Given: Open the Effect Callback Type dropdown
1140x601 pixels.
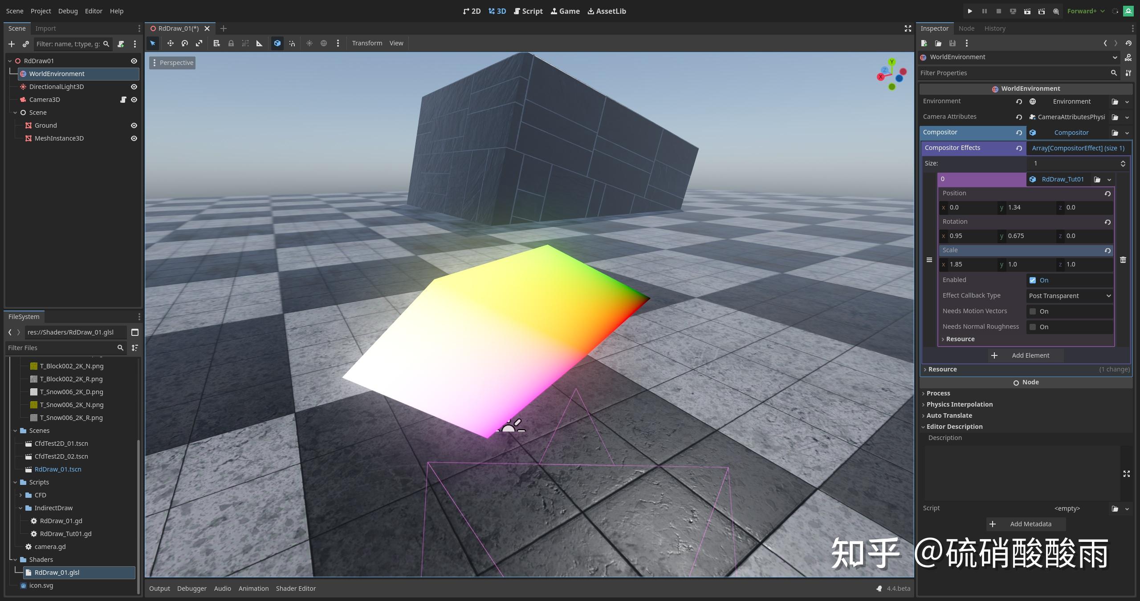Looking at the screenshot, I should (1069, 295).
